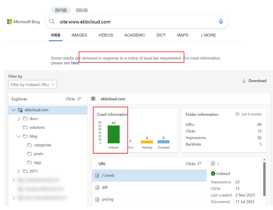Screen dimensions: 273x210
Task: Switch to the 国内版 tab
Action: coord(61,10)
